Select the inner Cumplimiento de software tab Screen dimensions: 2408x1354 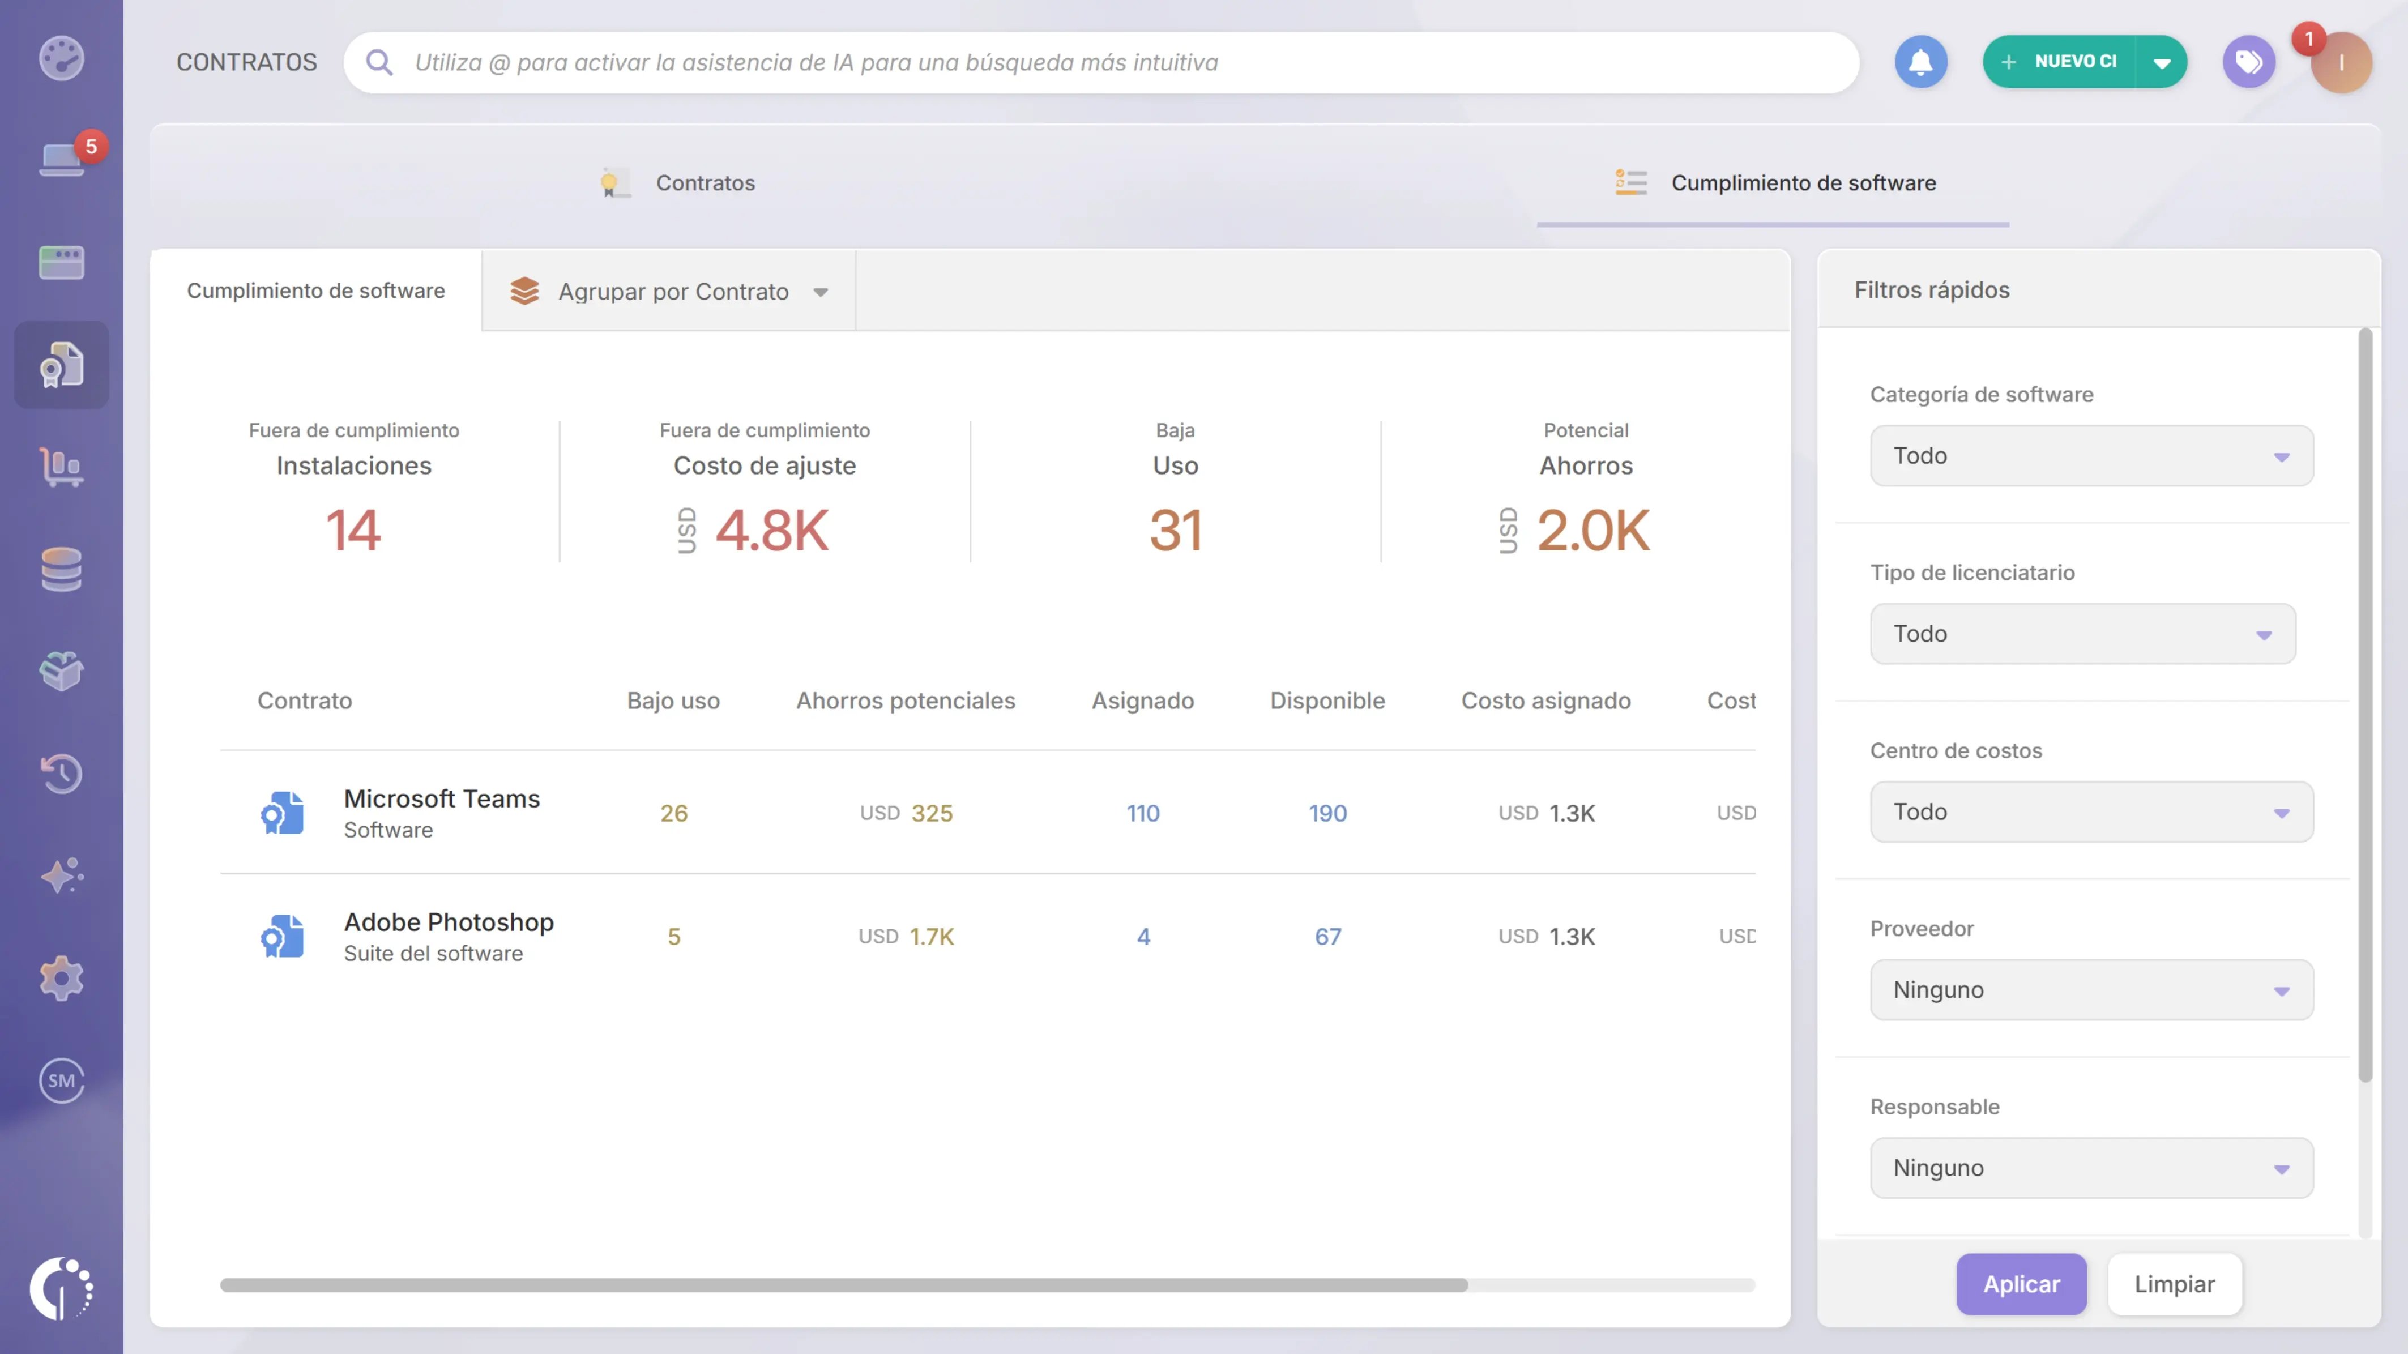(x=316, y=291)
